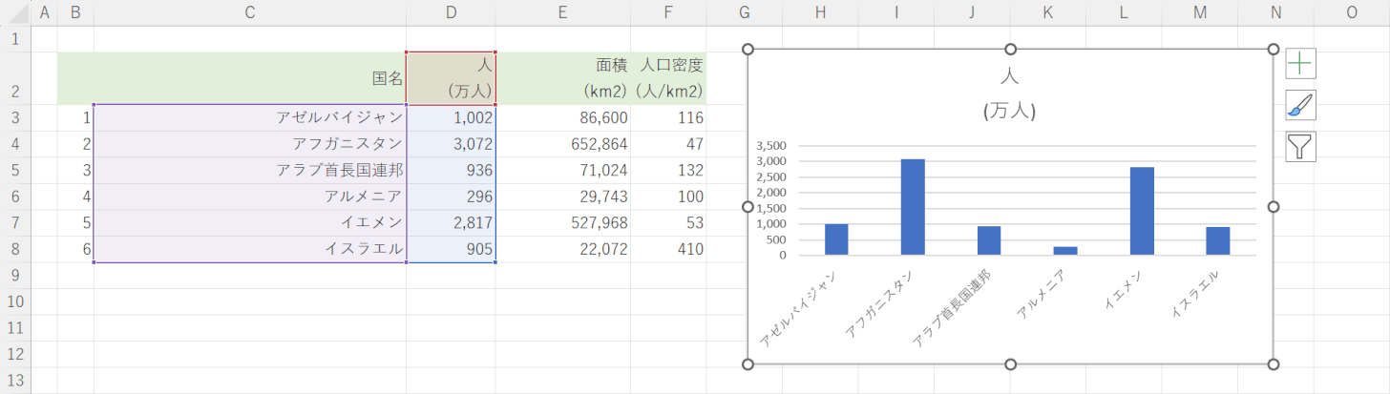Click the アルメニア bar in chart
The width and height of the screenshot is (1390, 394).
coord(1065,250)
